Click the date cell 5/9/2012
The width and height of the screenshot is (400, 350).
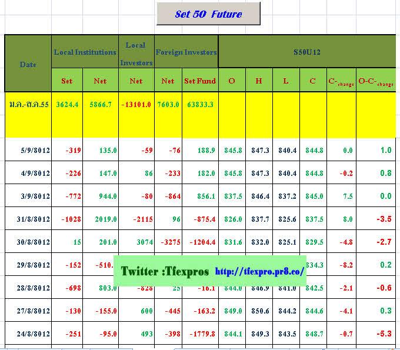pyautogui.click(x=35, y=151)
